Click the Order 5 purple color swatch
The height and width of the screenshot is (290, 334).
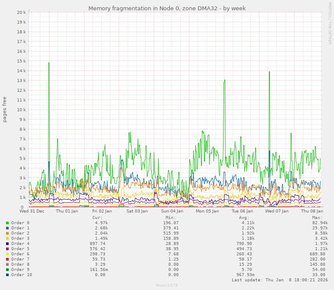coord(7,249)
